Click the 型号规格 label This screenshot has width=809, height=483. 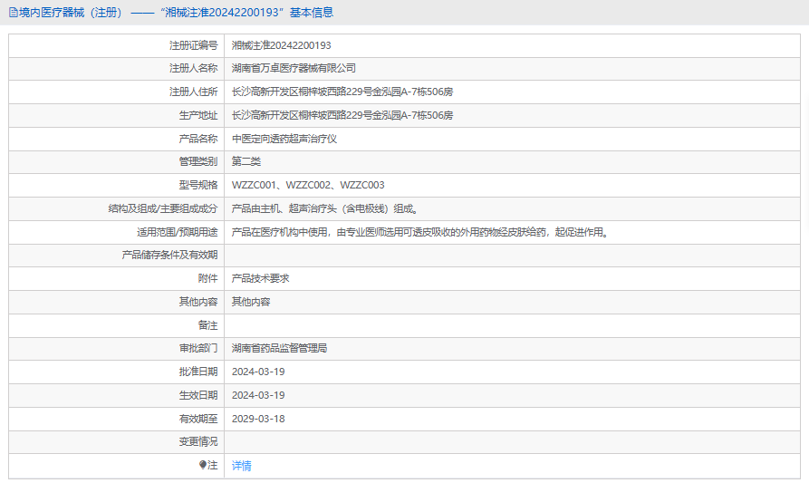[198, 185]
